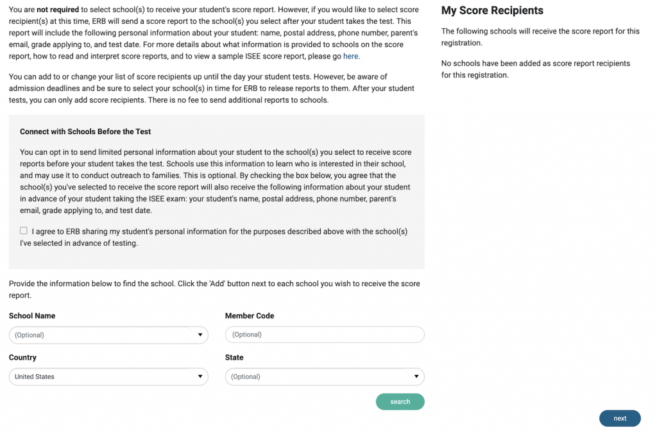The width and height of the screenshot is (657, 430).
Task: Click the arrow icon in Country field
Action: tap(200, 377)
